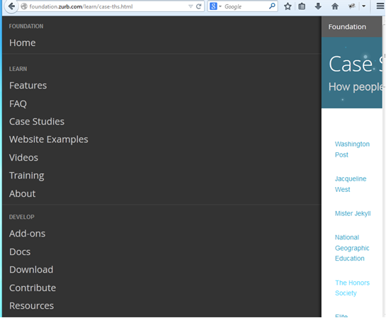Image resolution: width=386 pixels, height=318 pixels.
Task: Open Add-ons in the Develop section
Action: [28, 234]
